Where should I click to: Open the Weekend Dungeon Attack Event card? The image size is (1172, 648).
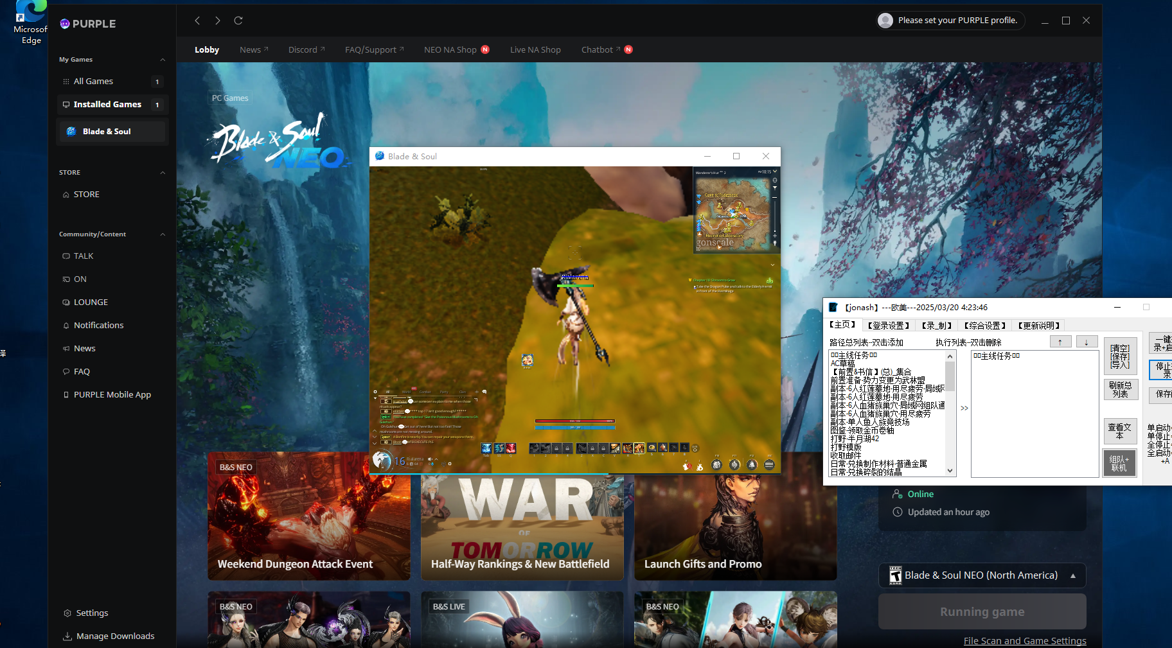tap(308, 516)
